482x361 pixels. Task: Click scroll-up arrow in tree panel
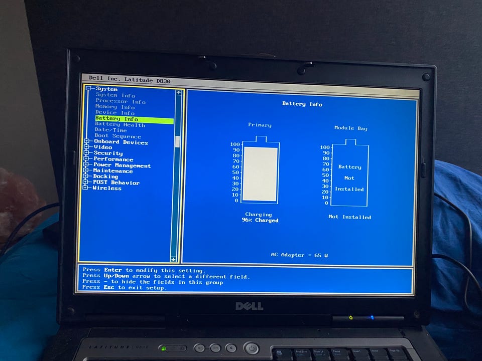tap(179, 92)
